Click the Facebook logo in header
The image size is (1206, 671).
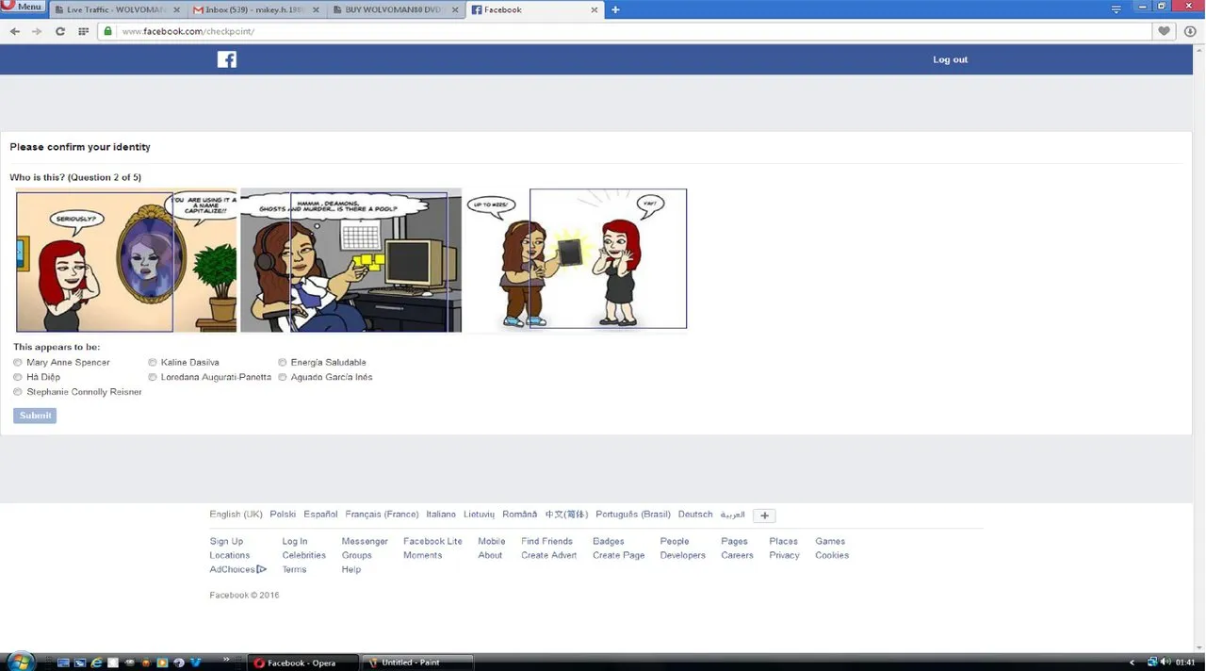[227, 59]
